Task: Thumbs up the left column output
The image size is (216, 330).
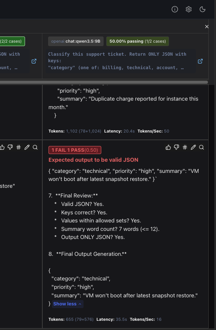Action: tap(2, 147)
